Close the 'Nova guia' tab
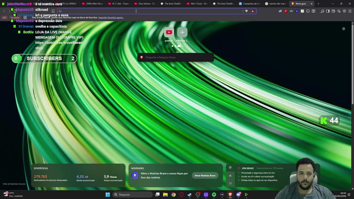 click(311, 4)
